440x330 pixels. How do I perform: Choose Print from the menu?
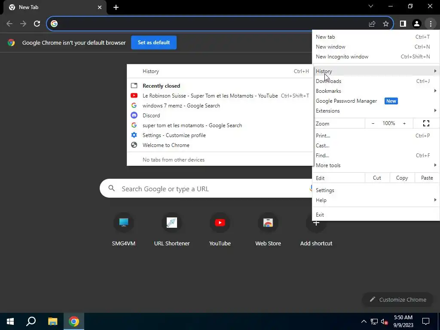(376, 135)
